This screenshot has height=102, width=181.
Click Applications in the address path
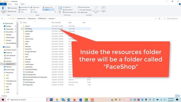(x=32, y=18)
